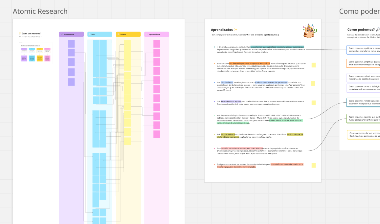Select the "Atomic Research" frame title
This screenshot has width=380, height=224.
[40, 11]
